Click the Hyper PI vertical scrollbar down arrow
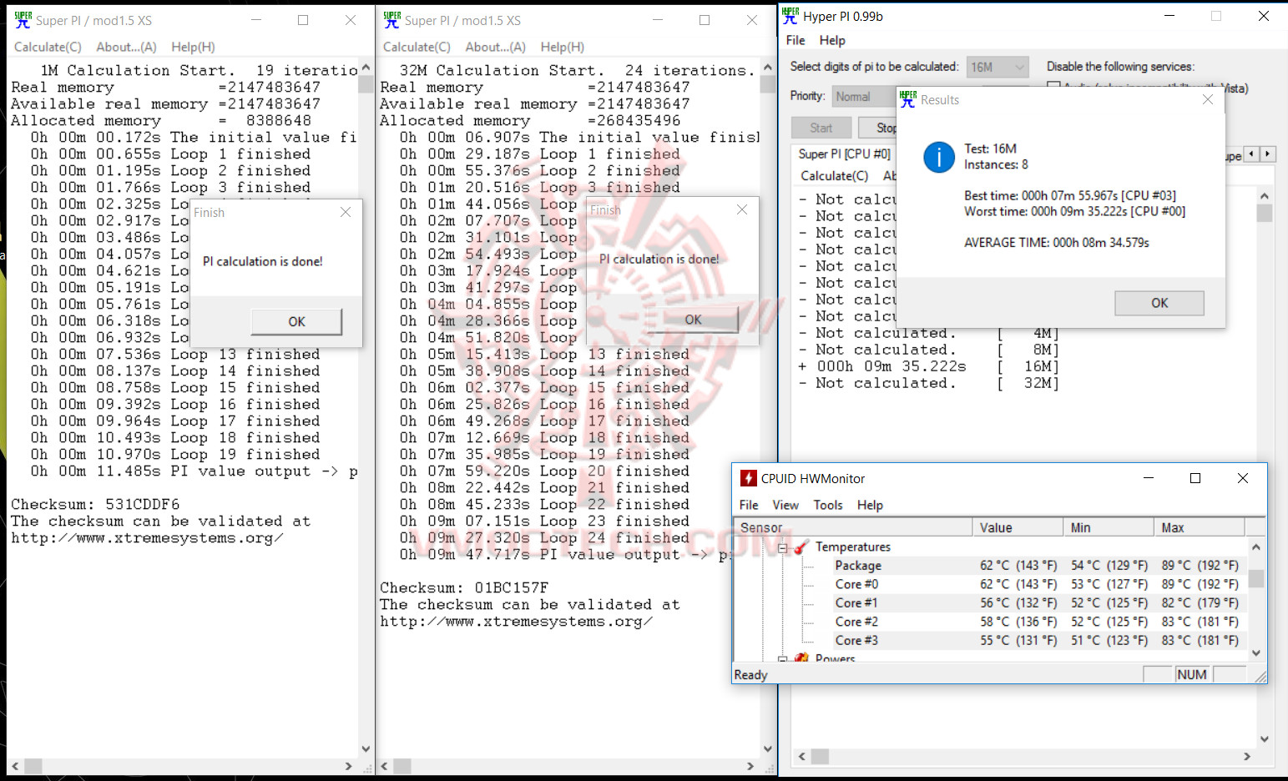Viewport: 1288px width, 781px height. (x=1265, y=738)
